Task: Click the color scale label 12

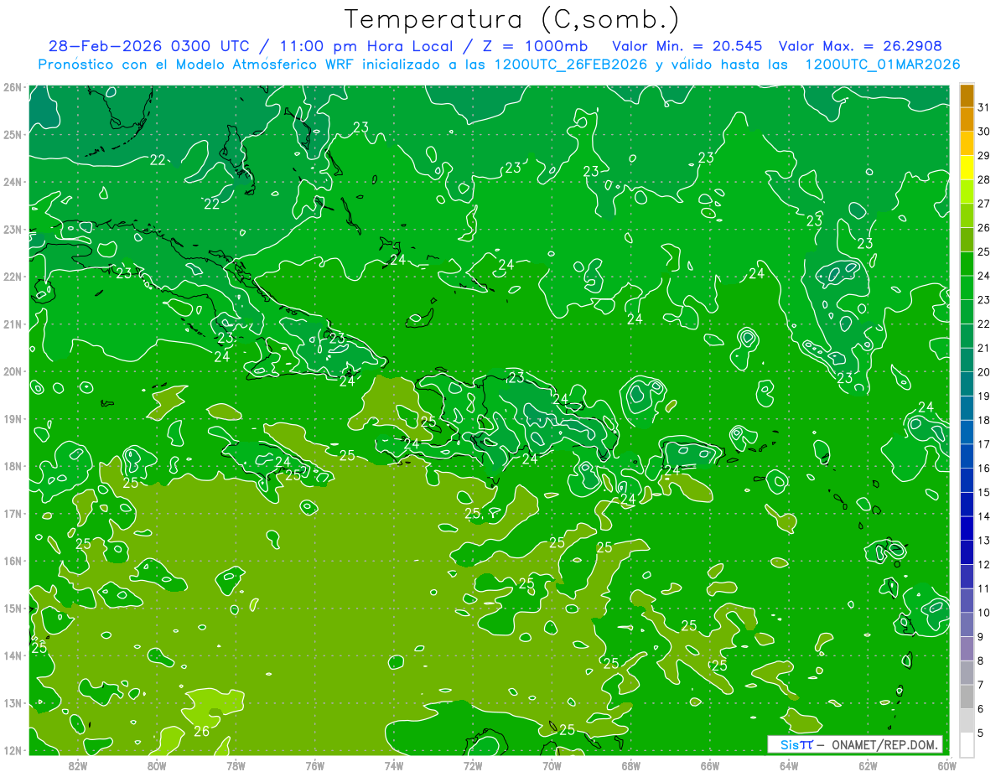Action: pyautogui.click(x=983, y=565)
